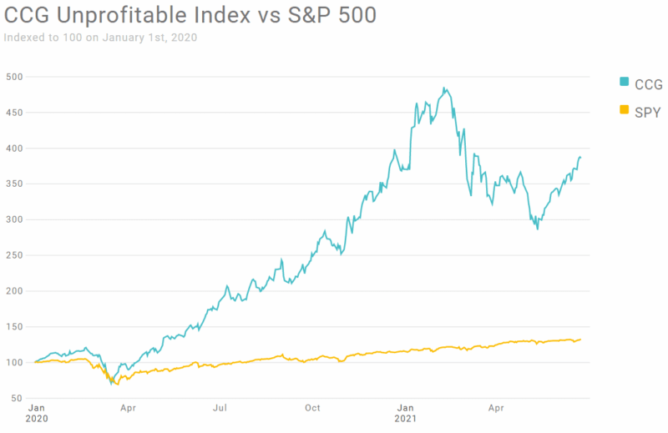Toggle the SPY series via legend label
The height and width of the screenshot is (433, 668).
point(648,113)
